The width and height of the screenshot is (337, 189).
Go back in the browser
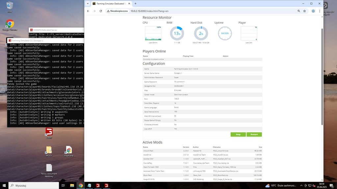88,11
